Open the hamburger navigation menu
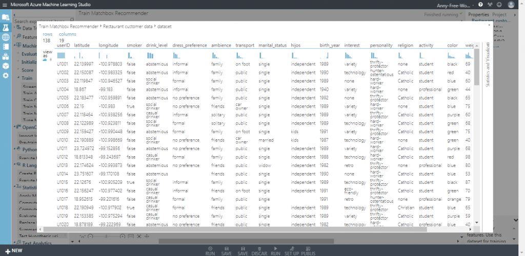This screenshot has height=256, width=525. coord(5,5)
